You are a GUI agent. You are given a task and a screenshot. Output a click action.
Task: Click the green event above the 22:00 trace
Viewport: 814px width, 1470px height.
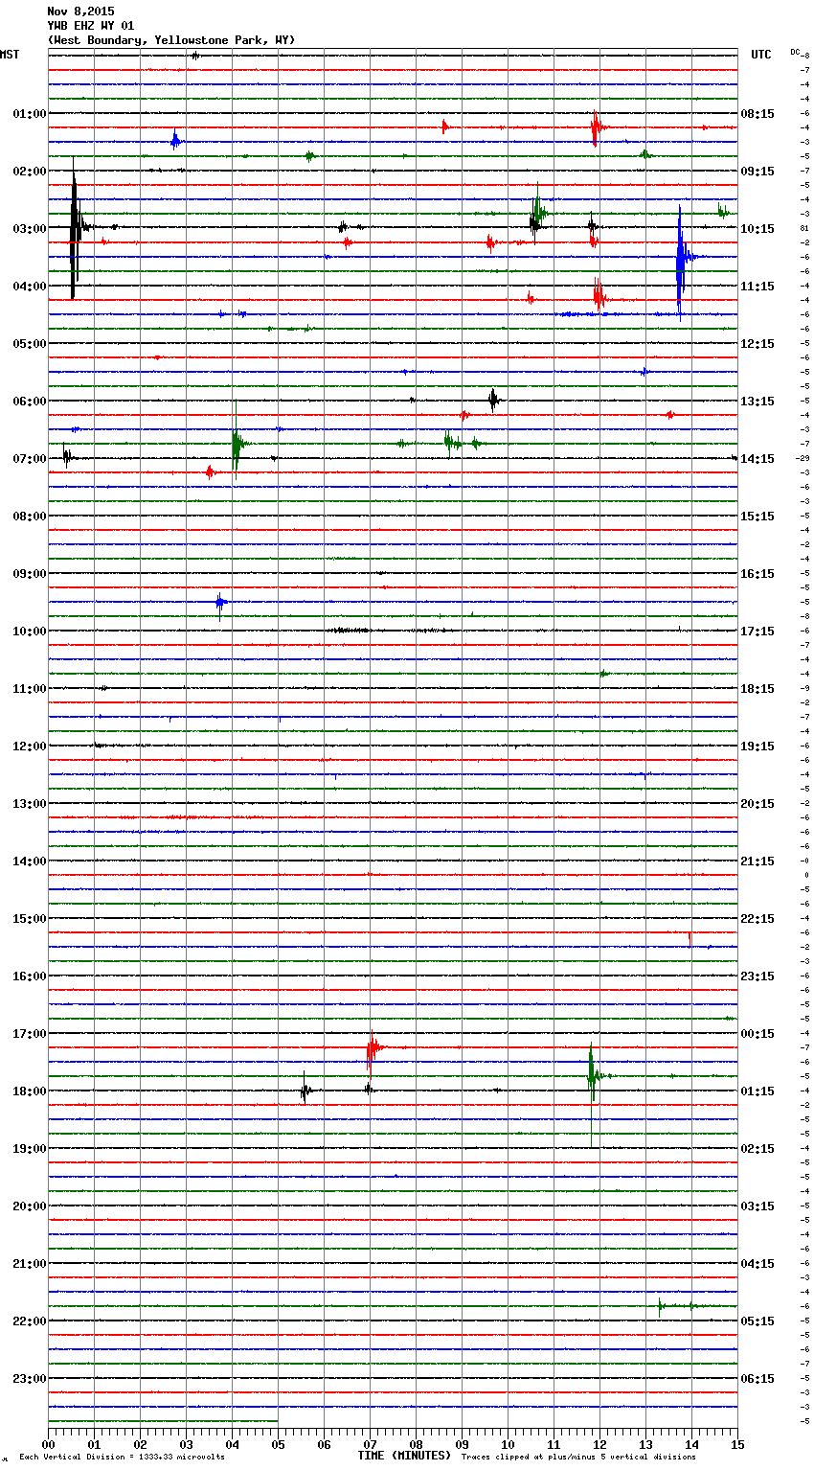(661, 1305)
